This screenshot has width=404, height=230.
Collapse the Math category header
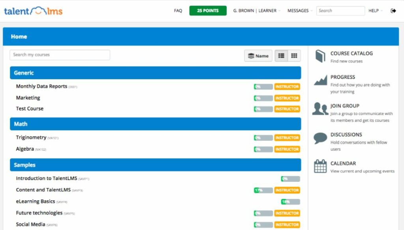point(155,124)
